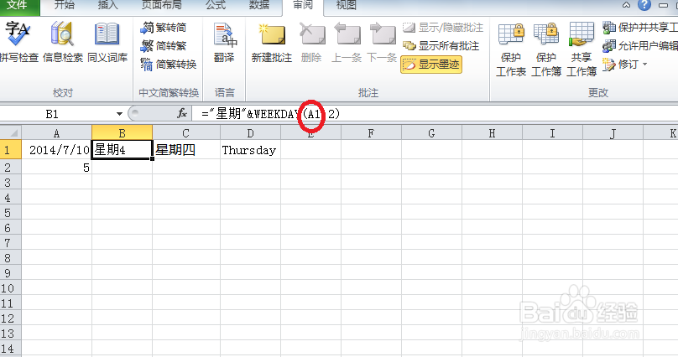Switch to the 开始 tab
This screenshot has width=678, height=357.
[65, 5]
